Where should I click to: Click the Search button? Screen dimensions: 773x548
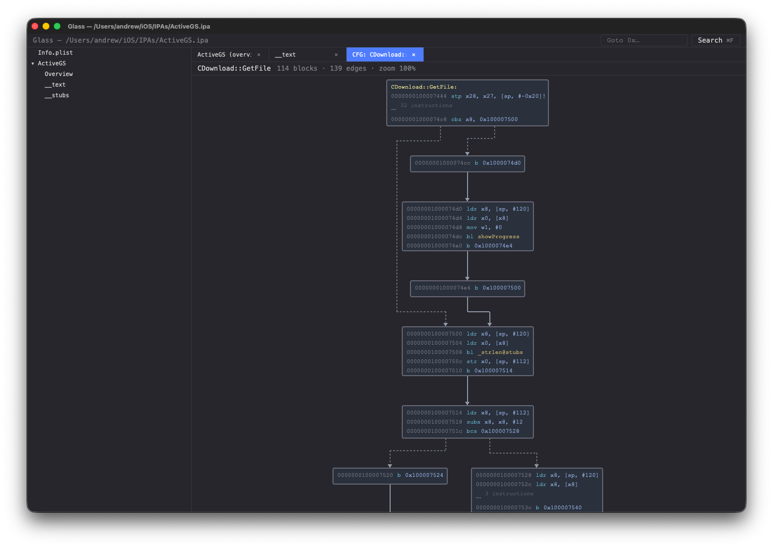pos(715,40)
